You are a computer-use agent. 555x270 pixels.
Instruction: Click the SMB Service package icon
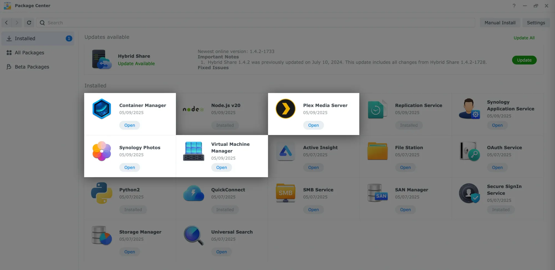[x=286, y=193]
